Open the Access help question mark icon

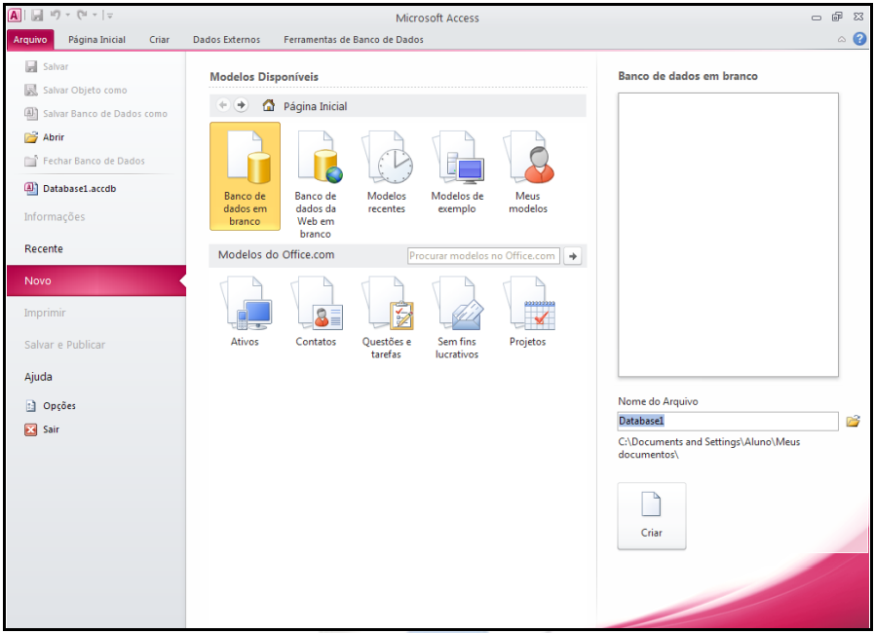coord(859,39)
